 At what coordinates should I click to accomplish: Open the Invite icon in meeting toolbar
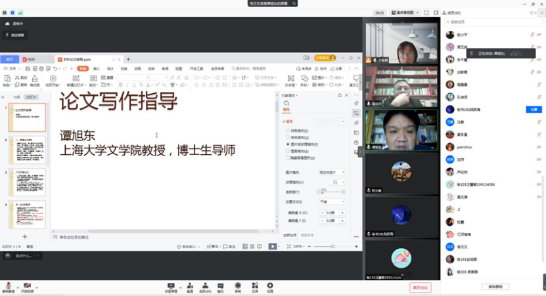(189, 285)
